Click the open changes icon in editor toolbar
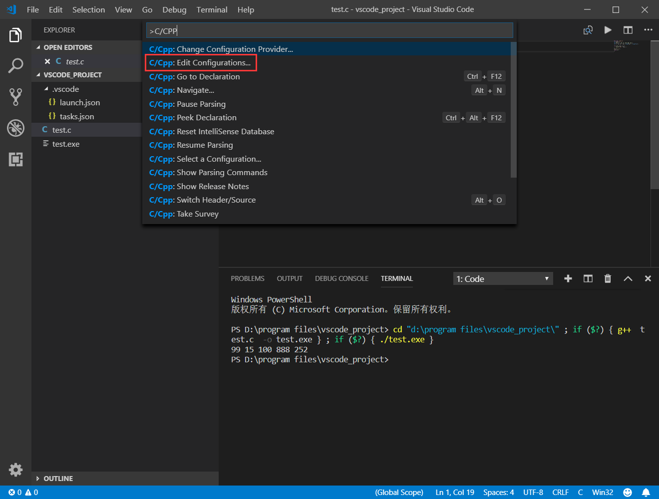This screenshot has height=499, width=659. (588, 30)
